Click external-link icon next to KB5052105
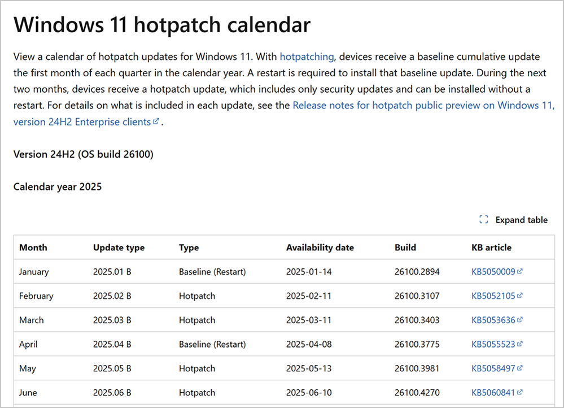This screenshot has height=408, width=564. click(x=520, y=296)
